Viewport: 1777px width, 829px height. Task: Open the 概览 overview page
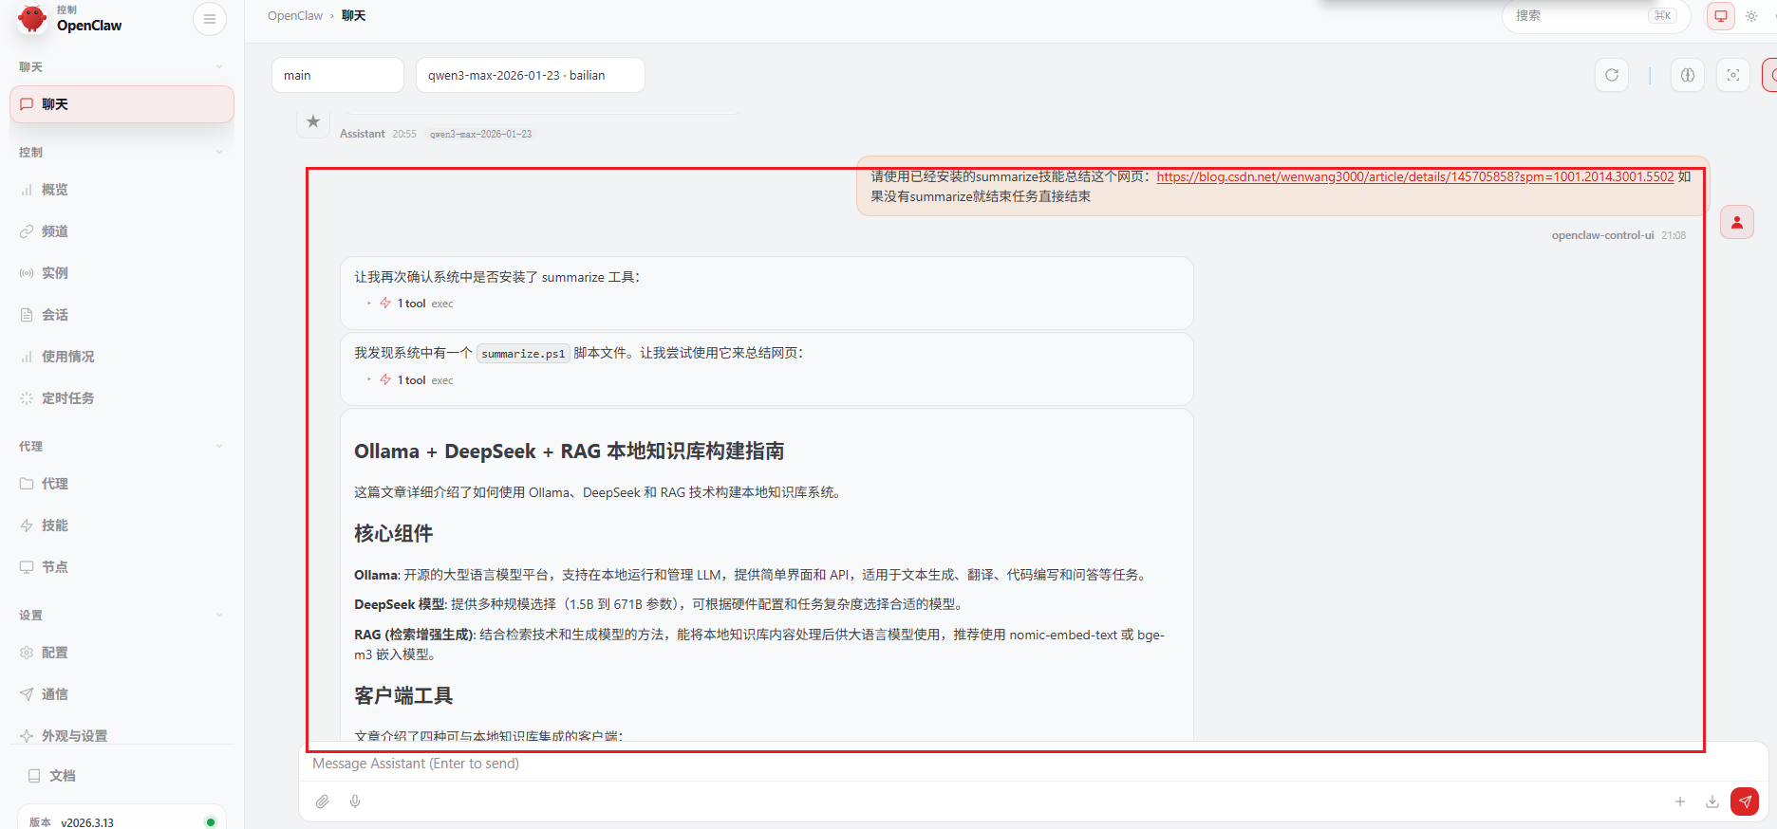click(x=122, y=190)
